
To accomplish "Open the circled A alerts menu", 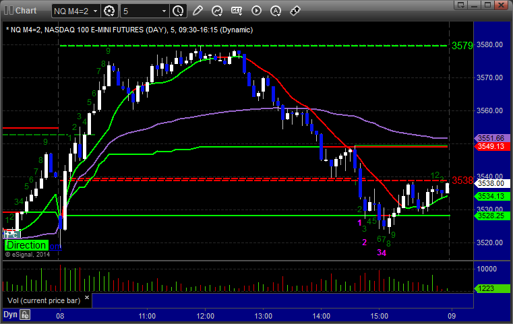I will [276, 11].
